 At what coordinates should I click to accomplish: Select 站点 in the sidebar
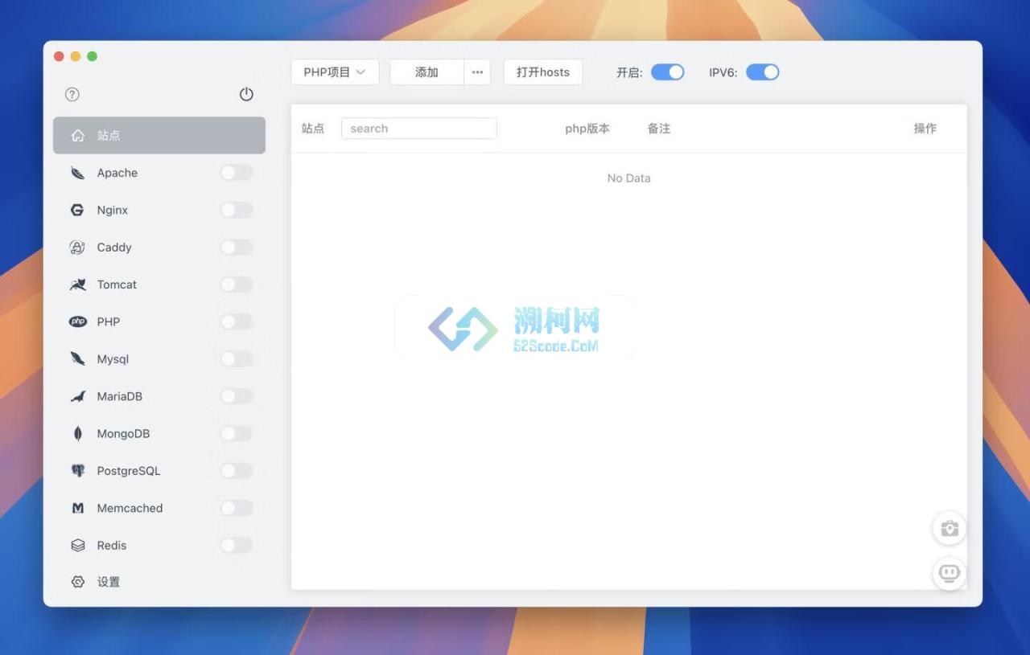159,136
